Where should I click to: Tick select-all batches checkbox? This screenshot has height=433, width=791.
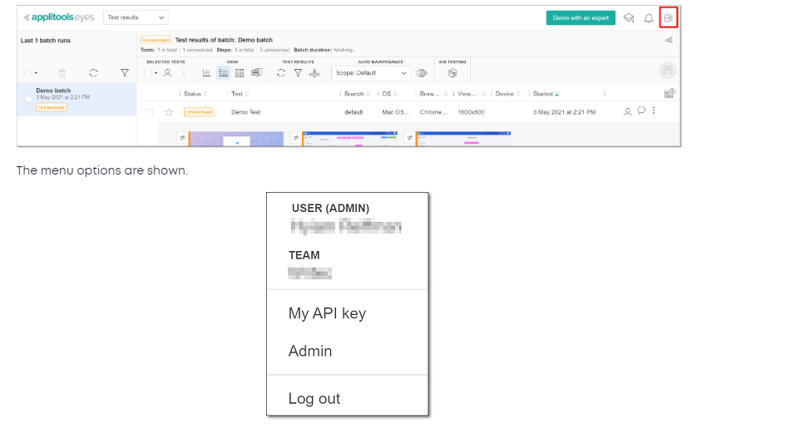pos(28,73)
